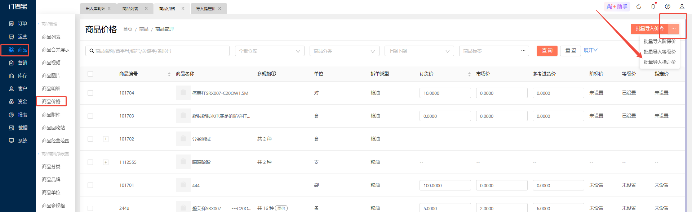Click the product image of 101704
This screenshot has width=692, height=212.
click(x=183, y=93)
